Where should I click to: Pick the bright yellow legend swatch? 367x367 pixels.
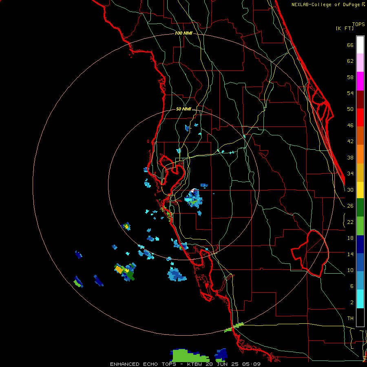pyautogui.click(x=360, y=190)
